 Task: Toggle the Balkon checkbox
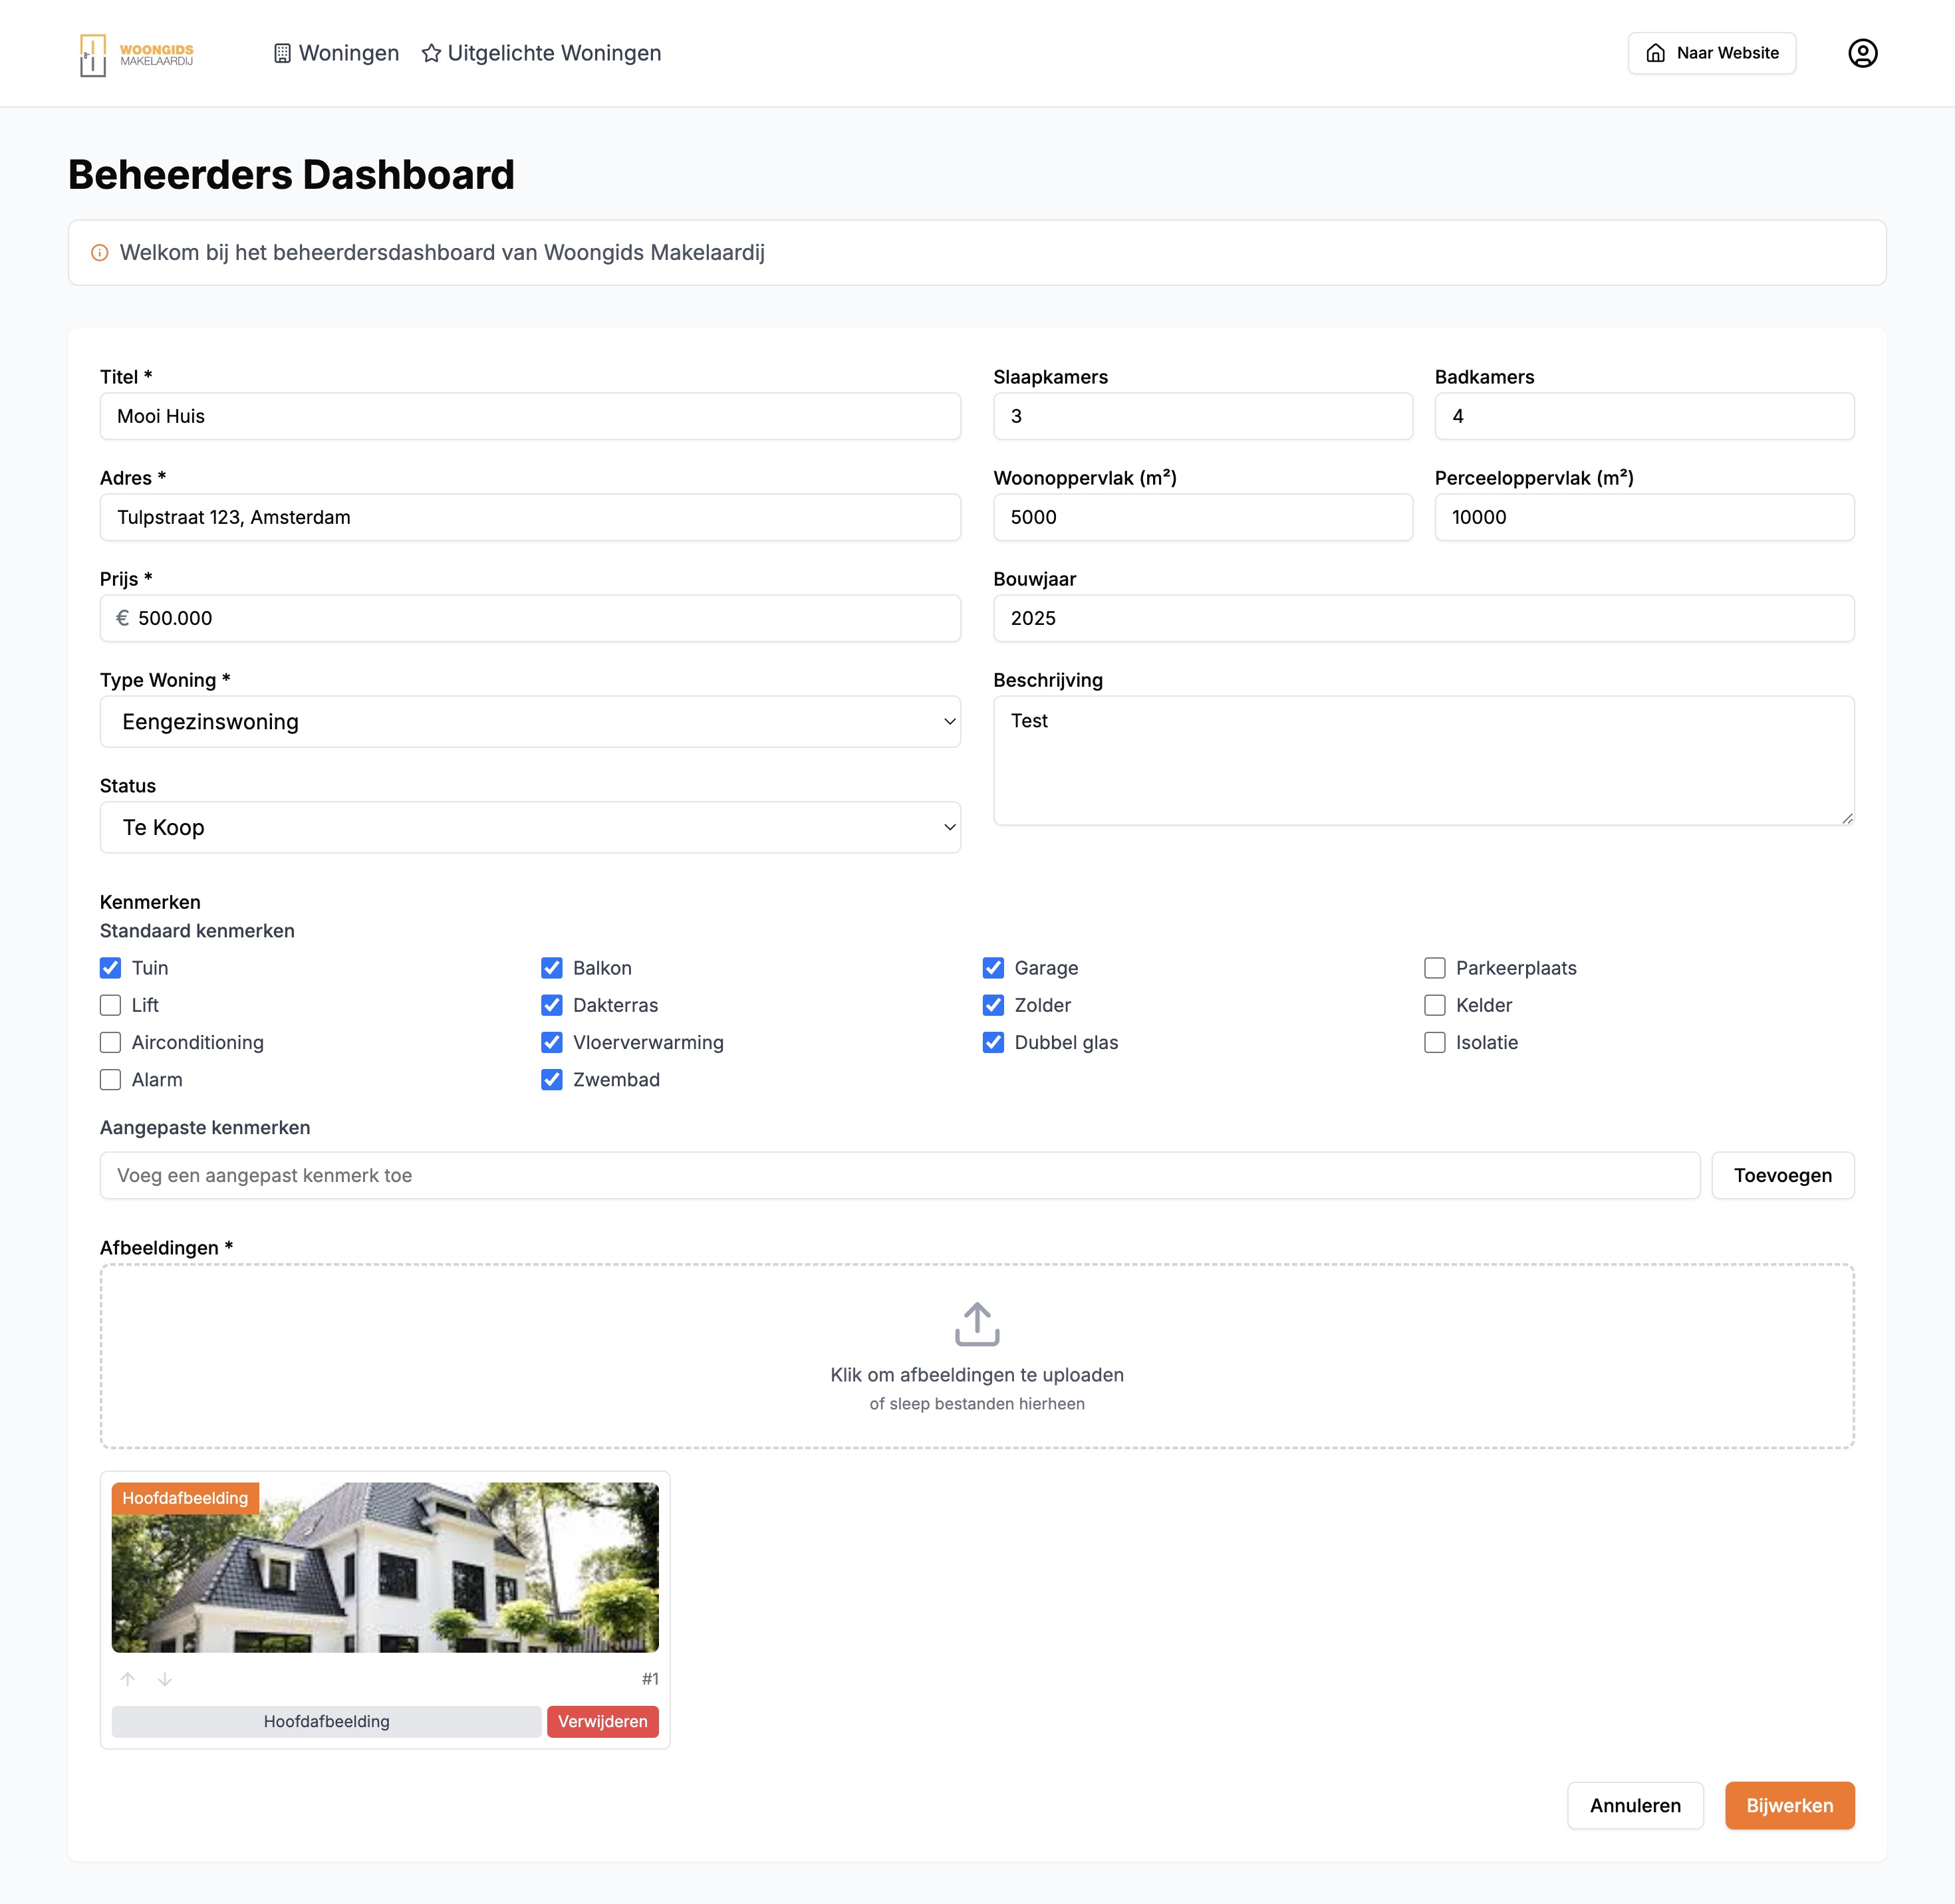[552, 968]
